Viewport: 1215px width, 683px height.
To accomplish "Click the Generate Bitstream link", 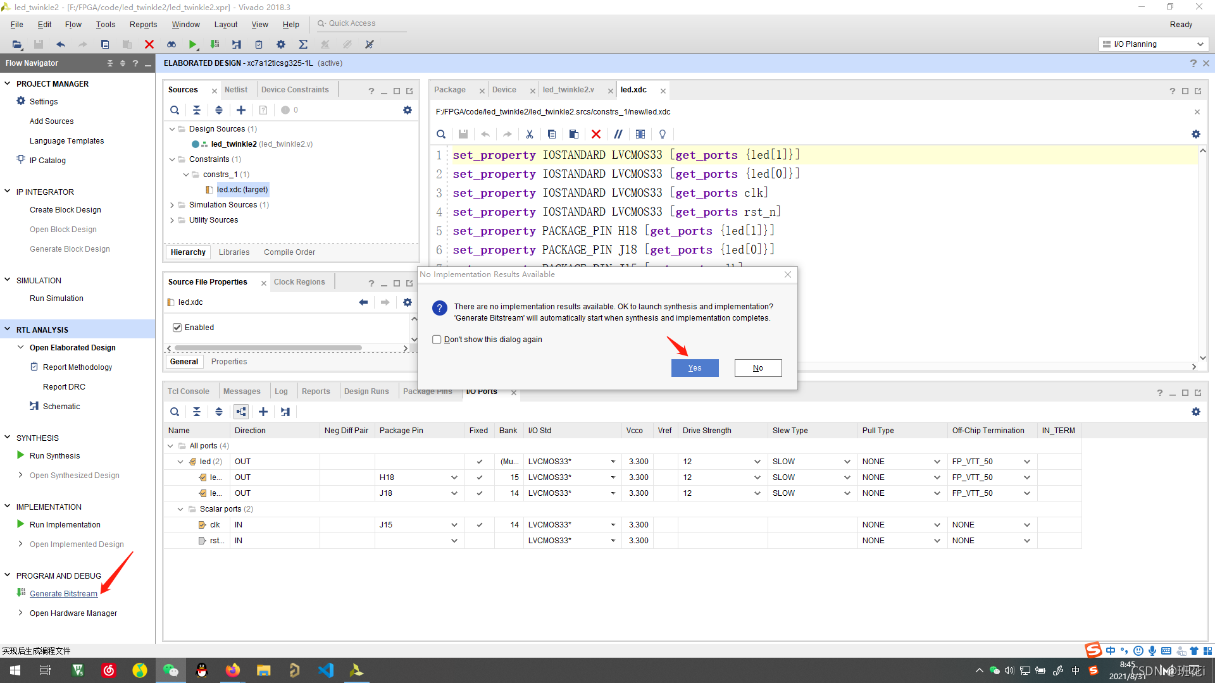I will [63, 594].
